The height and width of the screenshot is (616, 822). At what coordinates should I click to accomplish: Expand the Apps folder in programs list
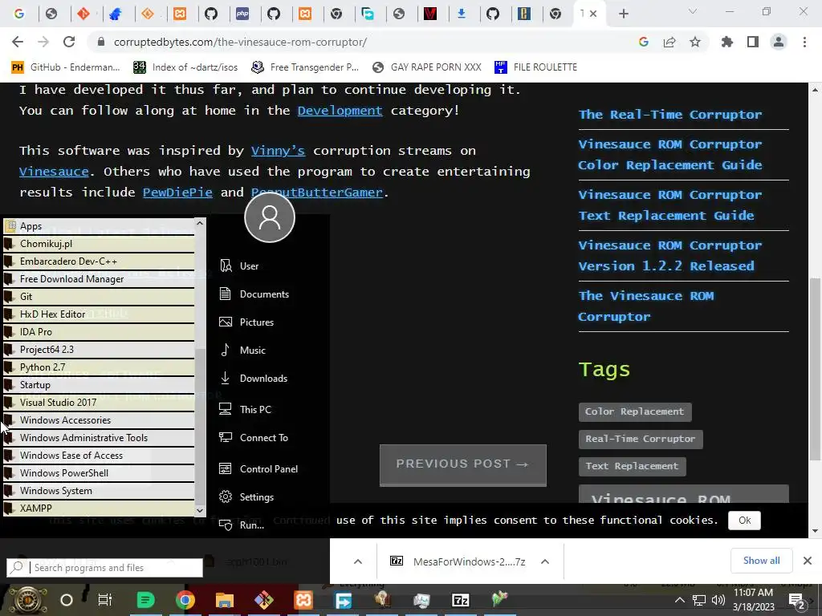pos(99,226)
